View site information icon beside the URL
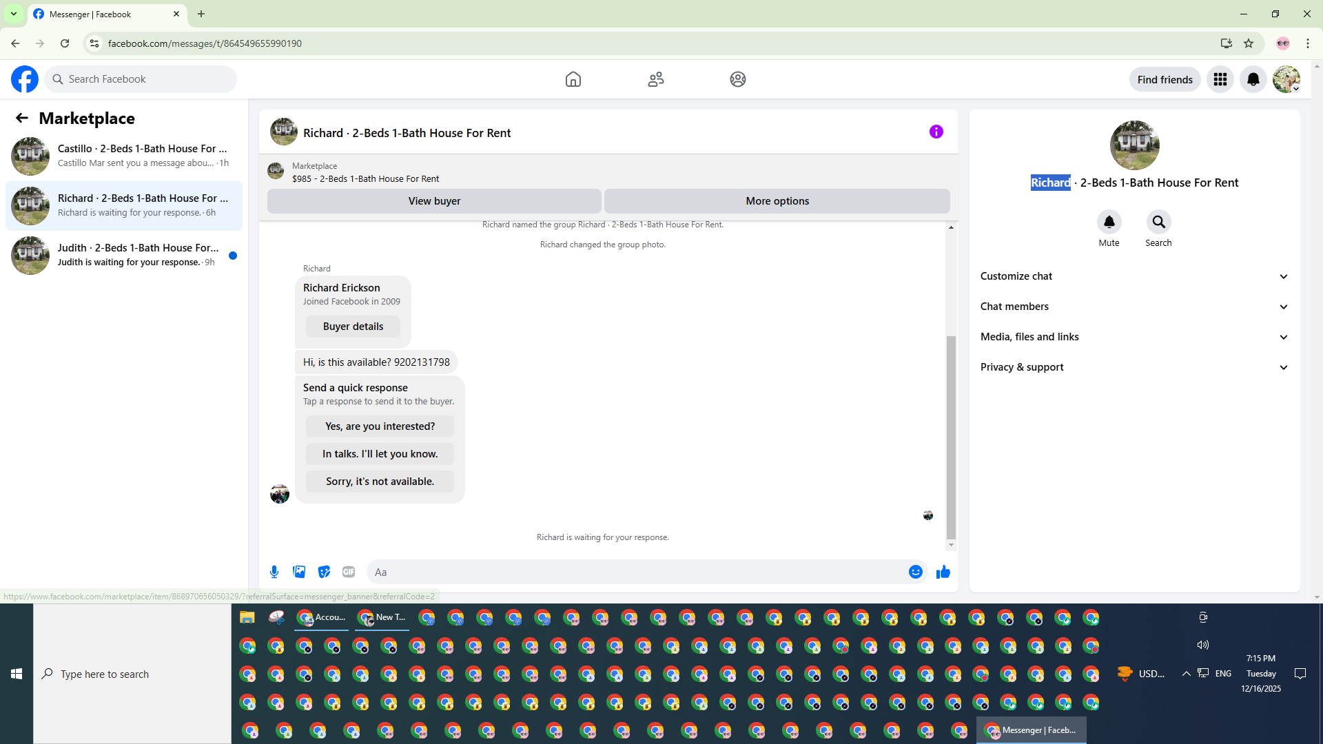 click(94, 43)
